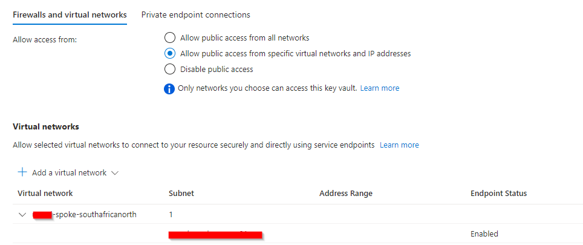Choose the Disable public access option
This screenshot has height=245, width=583.
[169, 69]
